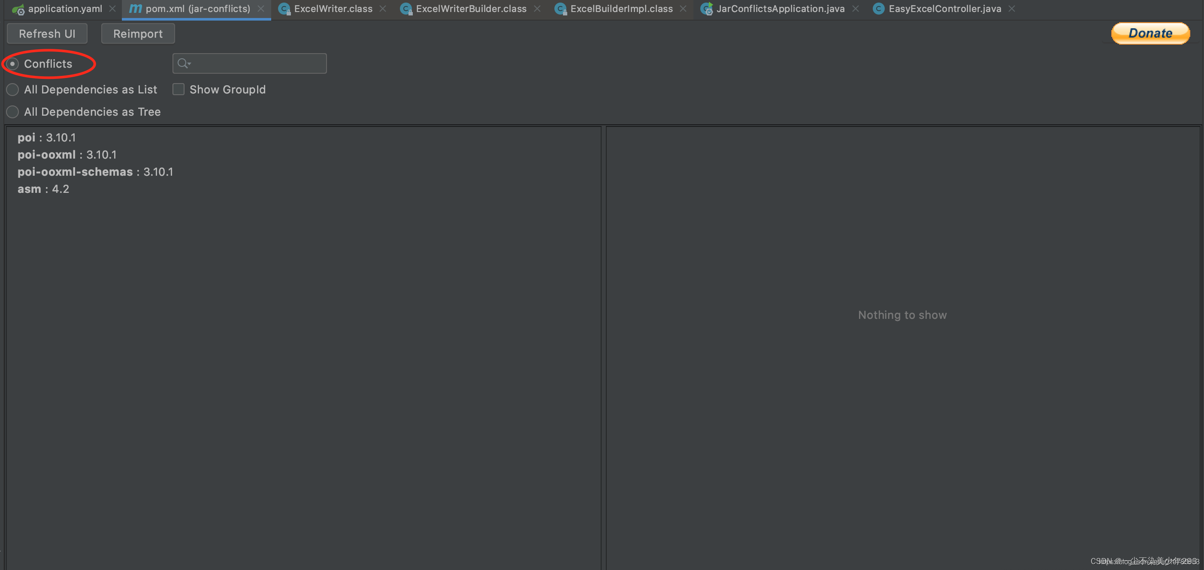Viewport: 1204px width, 570px height.
Task: Click the class icon next to EasyExcelController.java
Action: pyautogui.click(x=878, y=9)
